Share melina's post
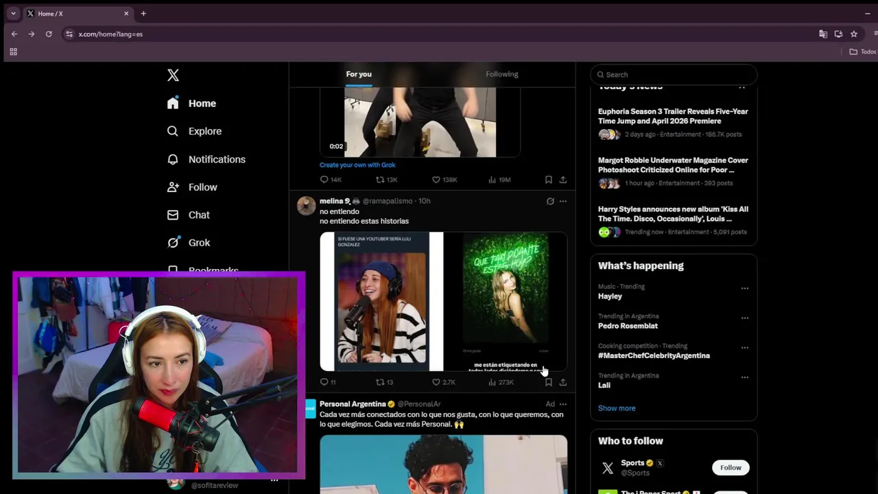The width and height of the screenshot is (878, 494). click(x=563, y=382)
